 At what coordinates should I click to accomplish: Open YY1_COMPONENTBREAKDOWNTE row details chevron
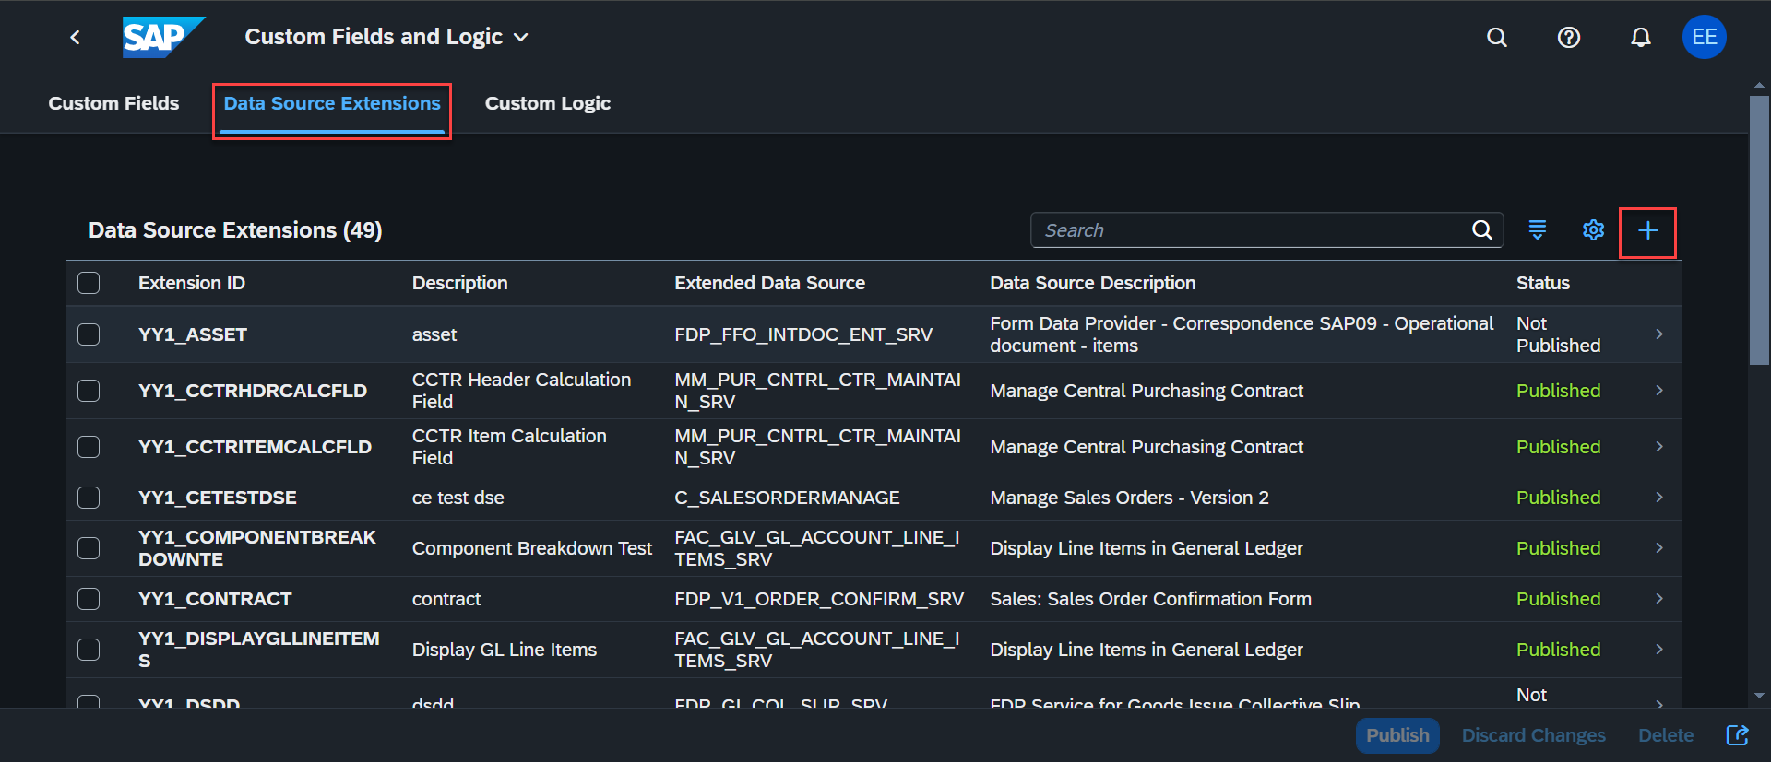[x=1659, y=548]
